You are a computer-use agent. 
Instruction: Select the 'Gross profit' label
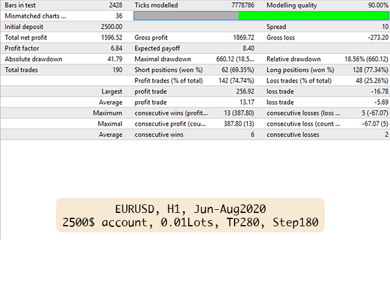(151, 38)
